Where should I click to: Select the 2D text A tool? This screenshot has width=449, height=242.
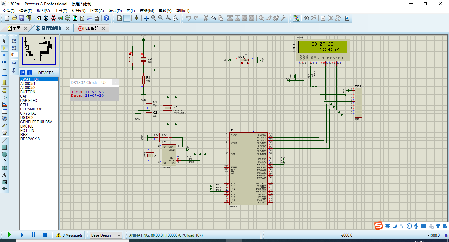coord(4,175)
